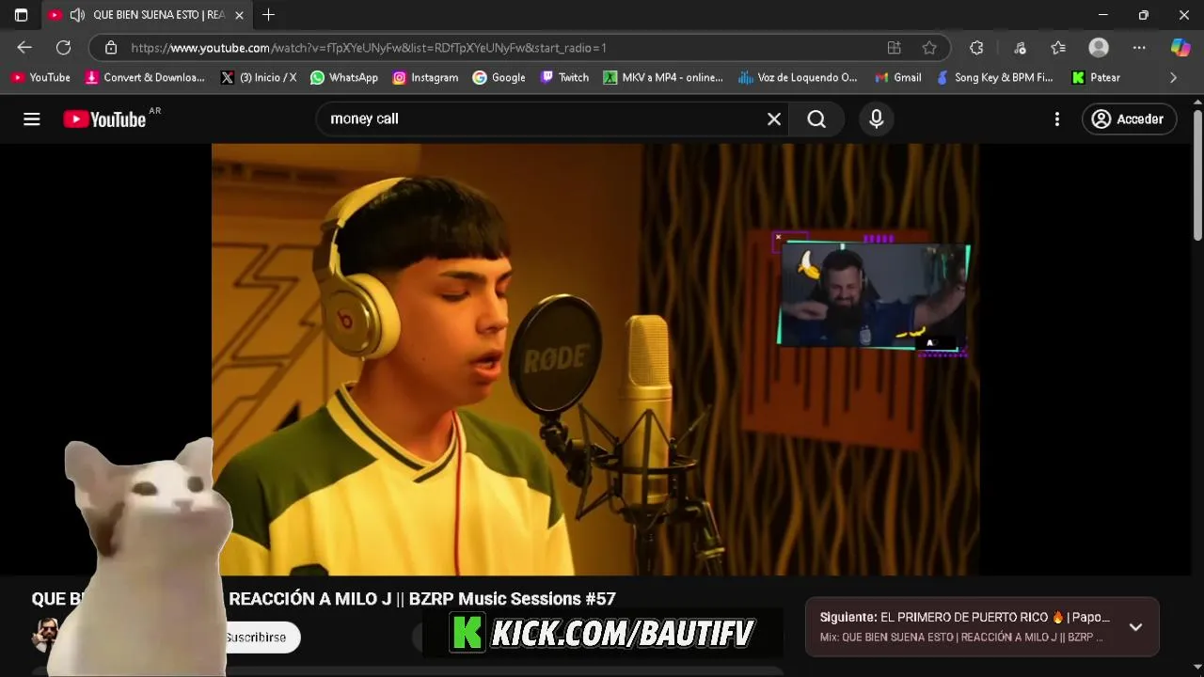Start voice search with microphone
1204x677 pixels.
click(876, 118)
